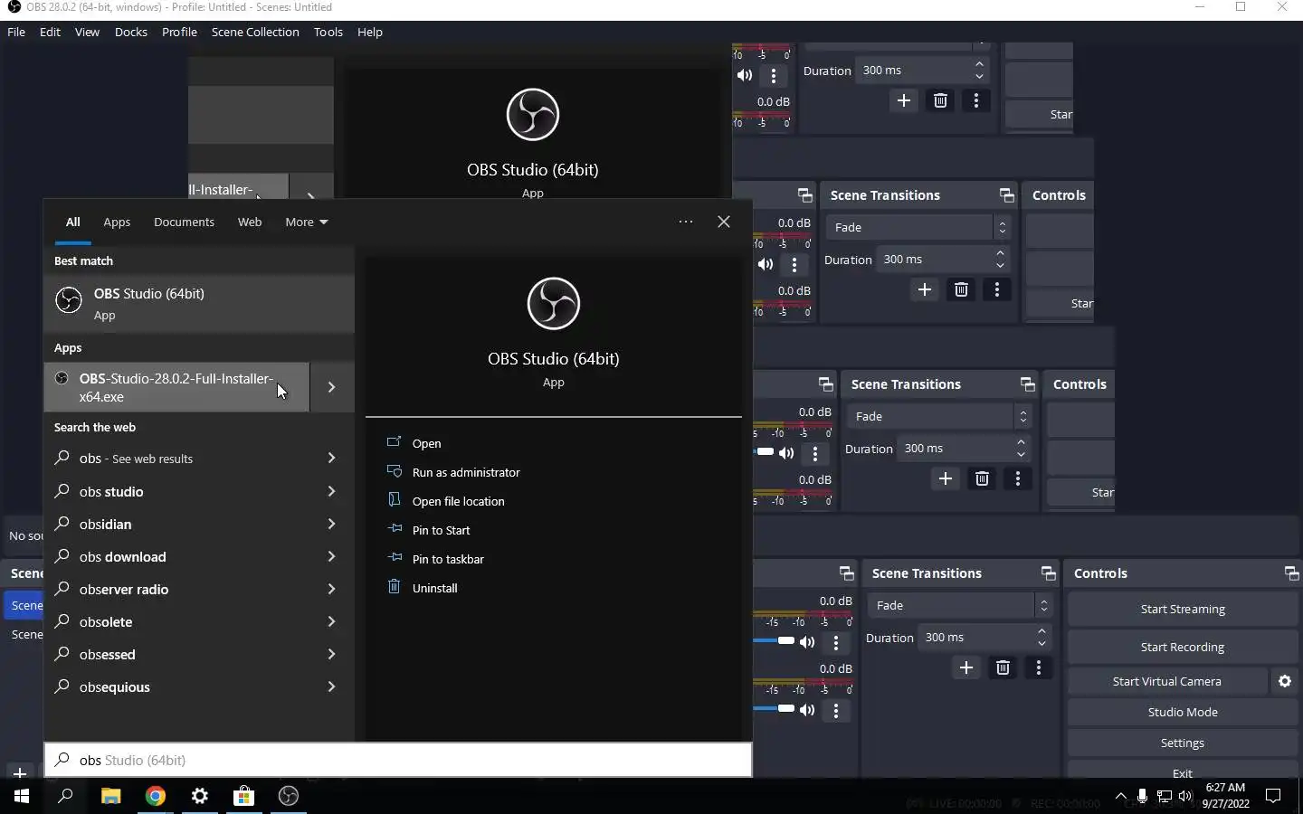
Task: Open File Explorer from the taskbar
Action: pos(110,796)
